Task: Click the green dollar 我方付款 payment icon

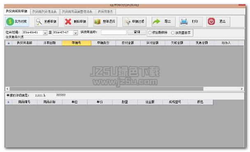Action: [x=10, y=21]
